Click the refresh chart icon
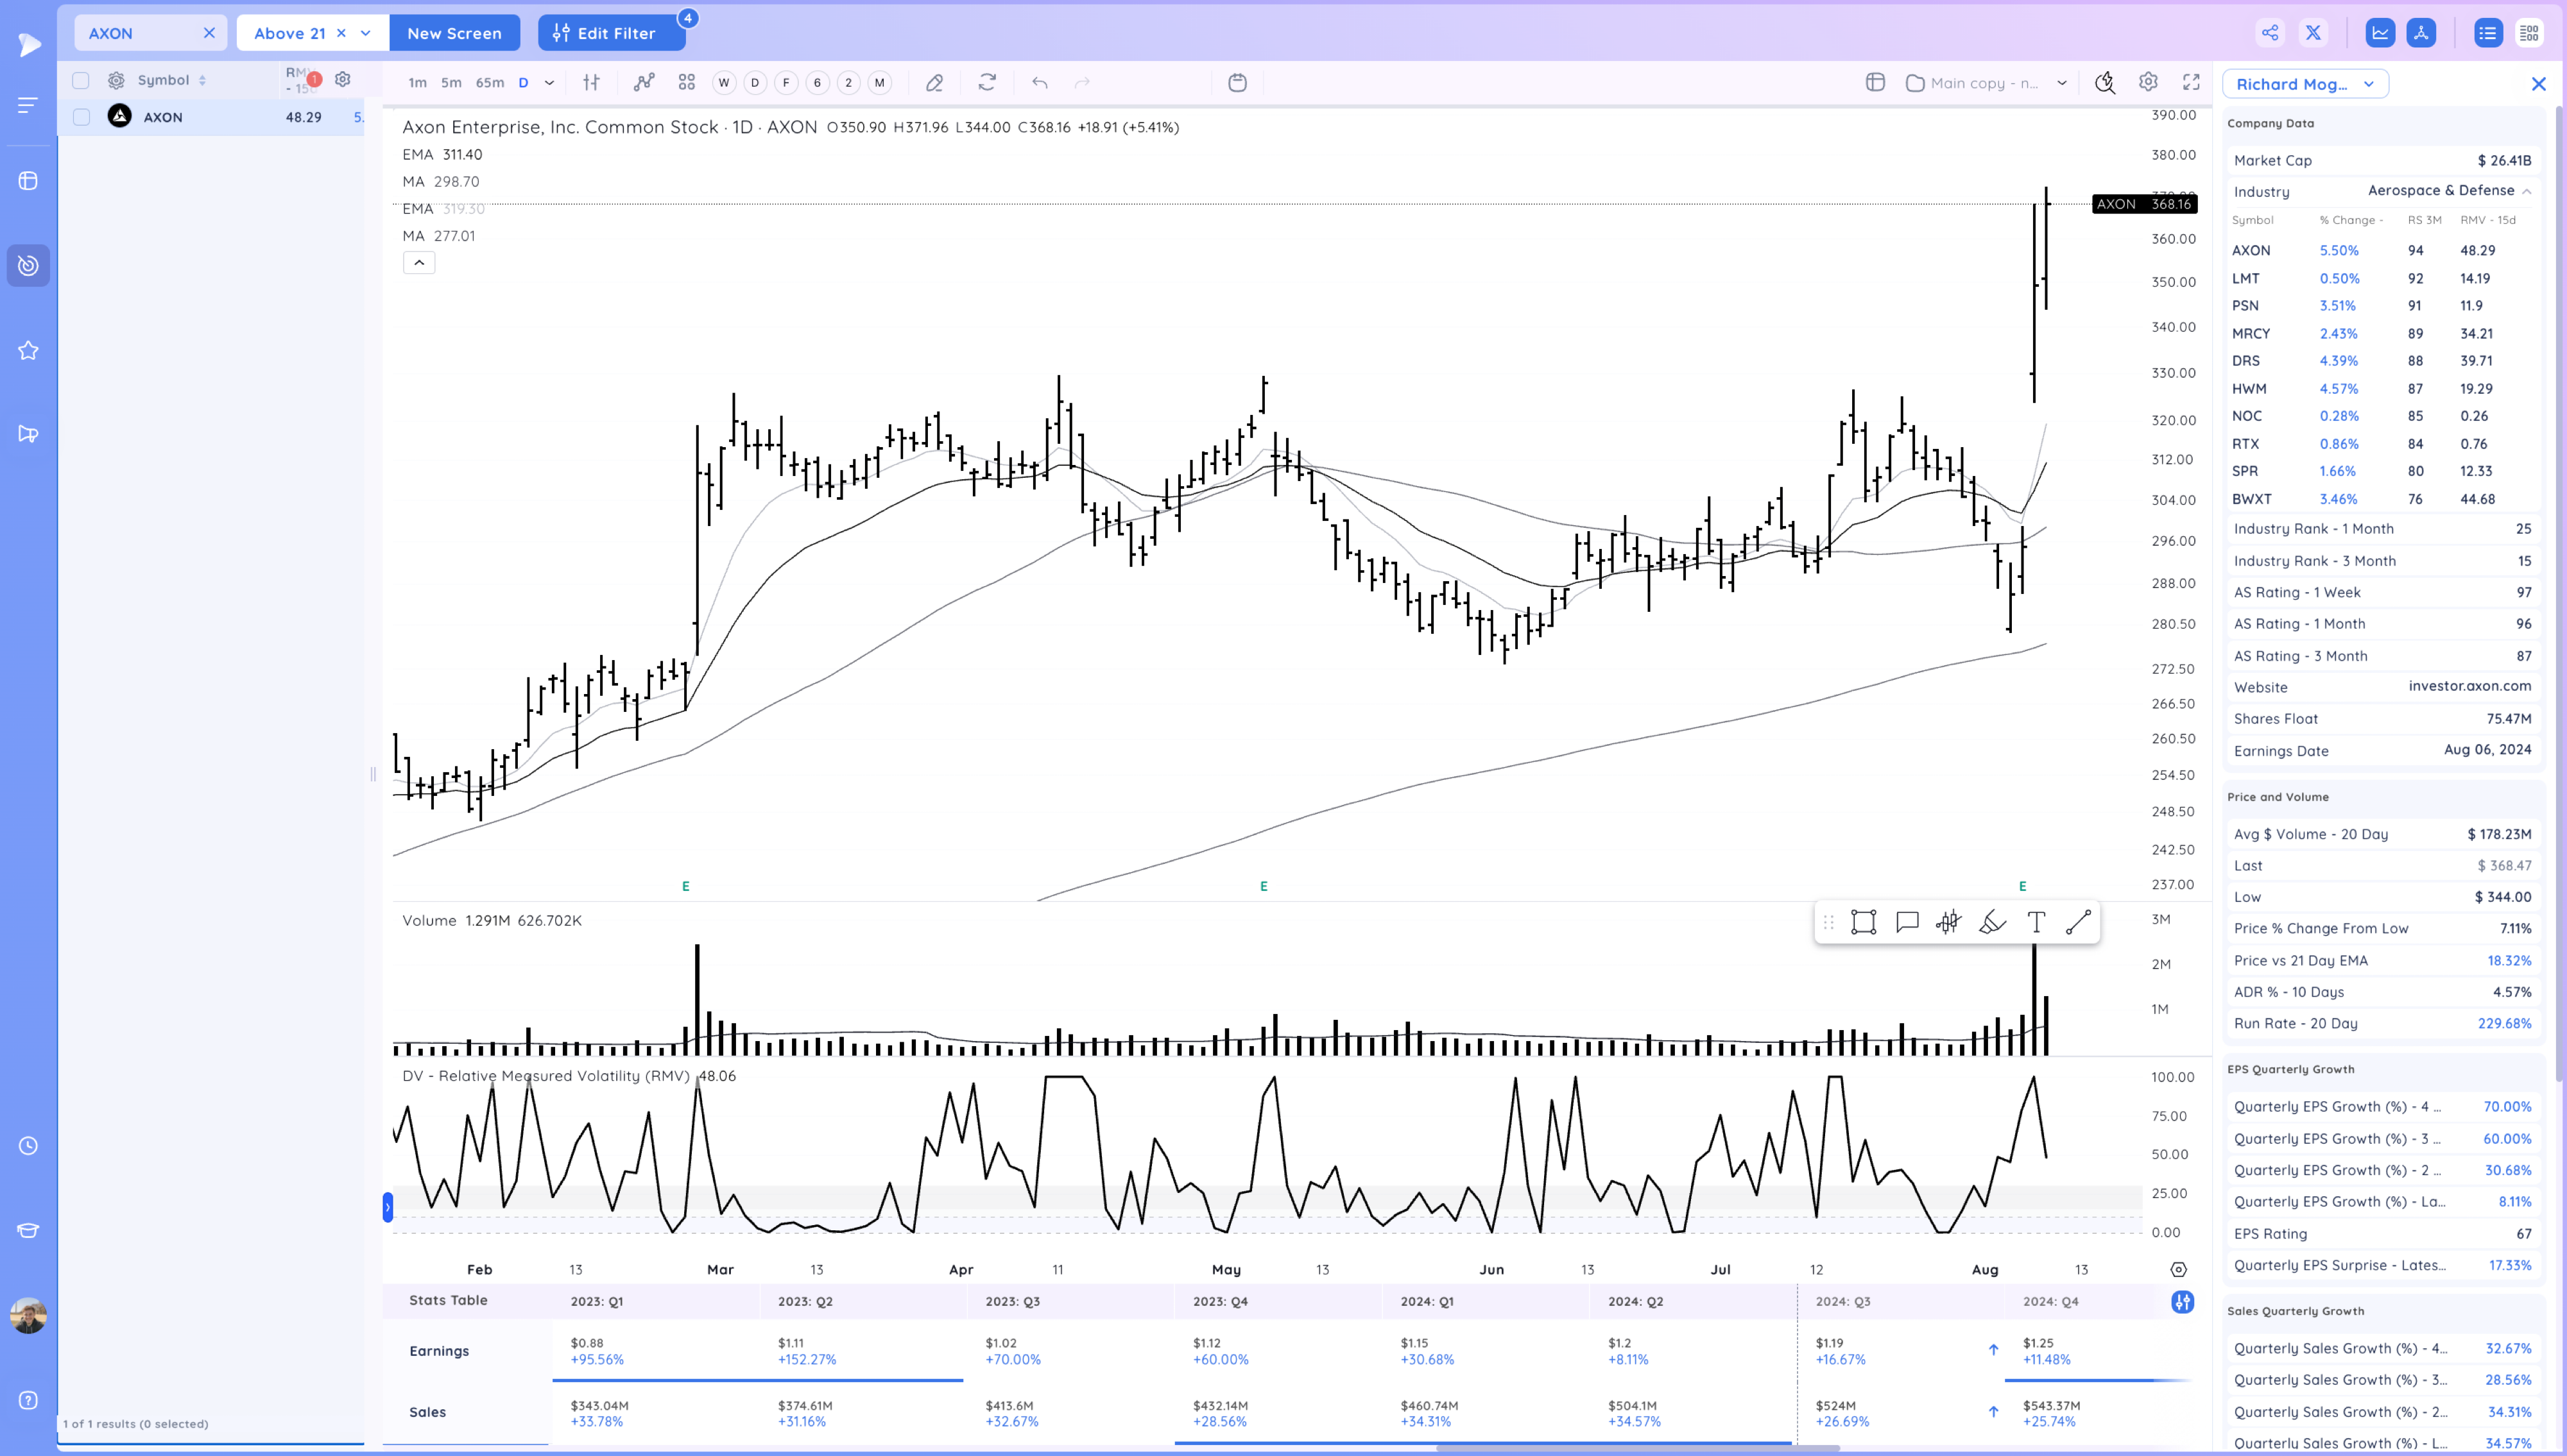The image size is (2567, 1456). (988, 83)
